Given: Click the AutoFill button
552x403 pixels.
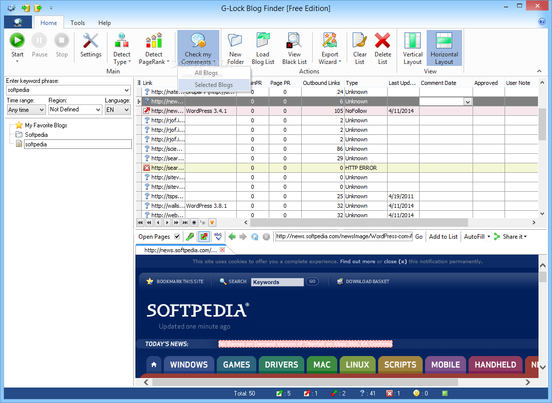Looking at the screenshot, I should [x=474, y=237].
